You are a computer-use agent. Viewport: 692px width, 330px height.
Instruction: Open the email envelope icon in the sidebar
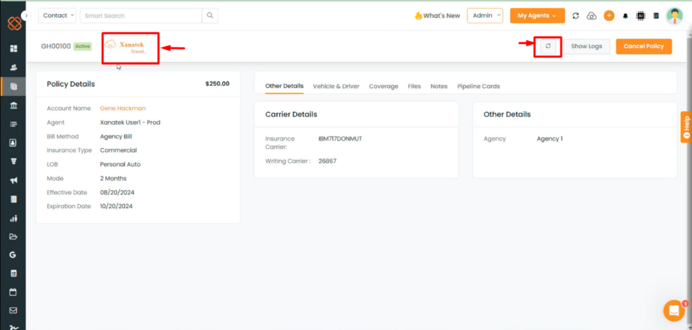tap(14, 310)
